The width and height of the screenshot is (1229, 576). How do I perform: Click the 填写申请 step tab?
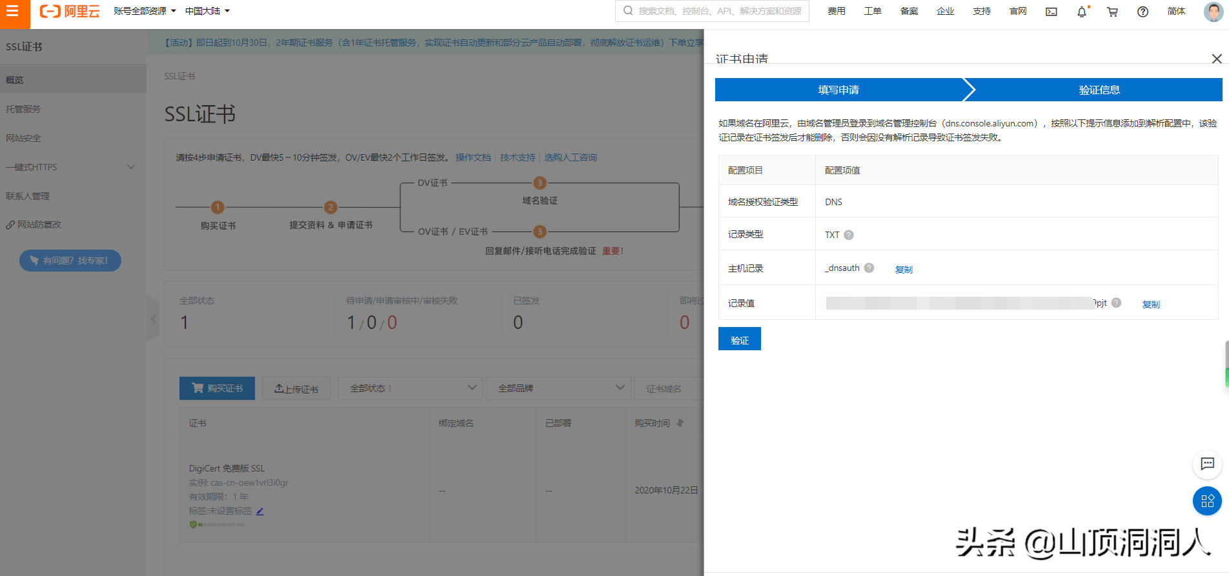(838, 90)
